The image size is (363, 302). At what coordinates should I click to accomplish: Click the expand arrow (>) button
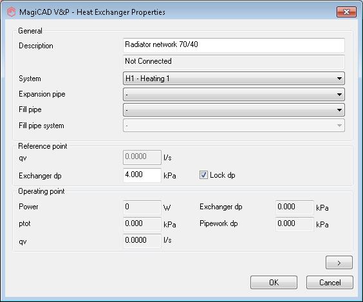[339, 263]
